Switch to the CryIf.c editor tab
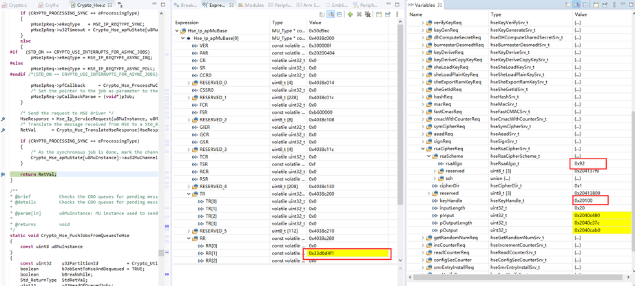This screenshot has height=286, width=635. click(x=49, y=5)
